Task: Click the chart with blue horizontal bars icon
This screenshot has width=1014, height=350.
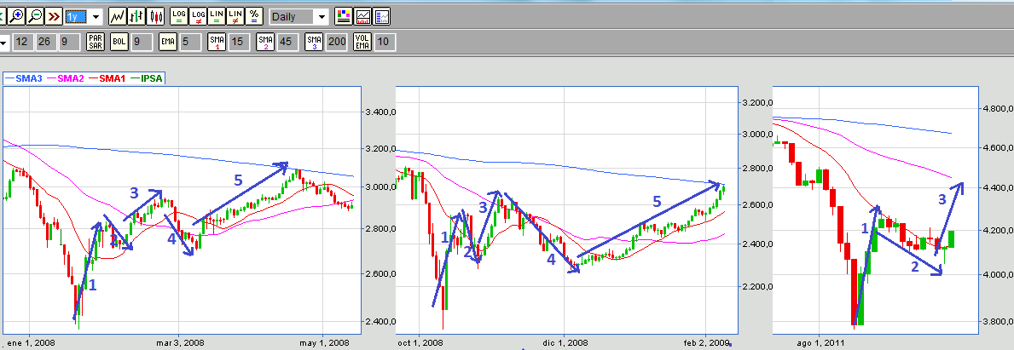Action: point(382,16)
